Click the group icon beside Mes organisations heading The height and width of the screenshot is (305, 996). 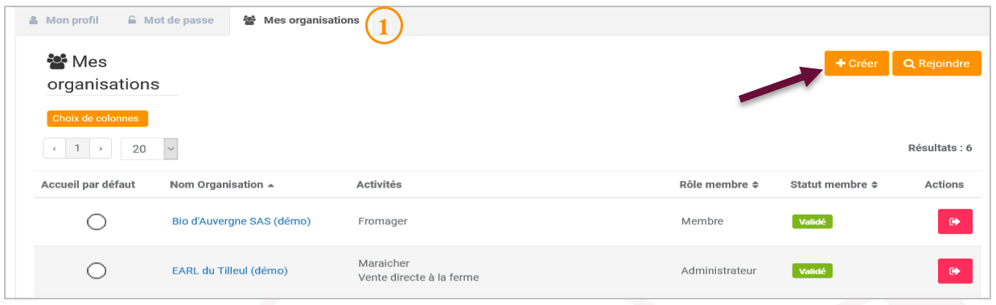[x=57, y=62]
